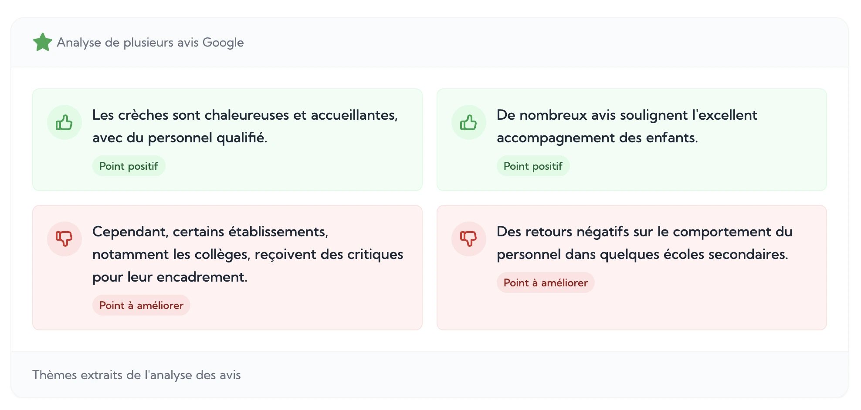Click 'Thèmes extraits de l'analyse des avis' footer
This screenshot has height=410, width=861.
pyautogui.click(x=137, y=375)
